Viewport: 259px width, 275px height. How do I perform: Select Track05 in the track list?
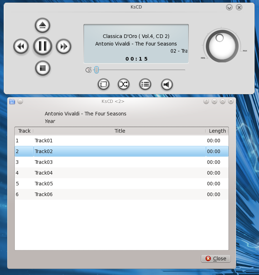click(121, 184)
